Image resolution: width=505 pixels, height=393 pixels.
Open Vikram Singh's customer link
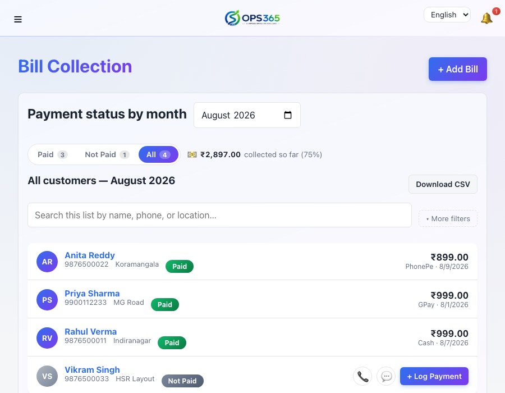tap(92, 370)
